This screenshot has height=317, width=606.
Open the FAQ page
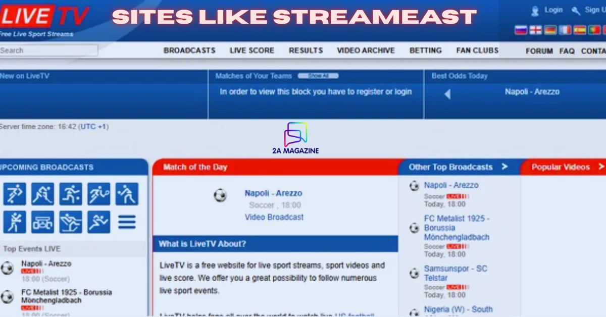click(567, 51)
